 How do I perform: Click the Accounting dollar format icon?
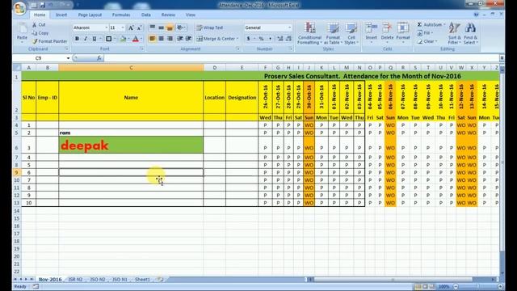tap(248, 39)
